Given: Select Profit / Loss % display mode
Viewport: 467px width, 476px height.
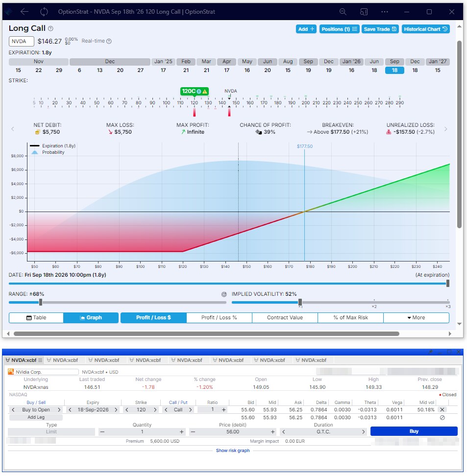Looking at the screenshot, I should pos(219,318).
